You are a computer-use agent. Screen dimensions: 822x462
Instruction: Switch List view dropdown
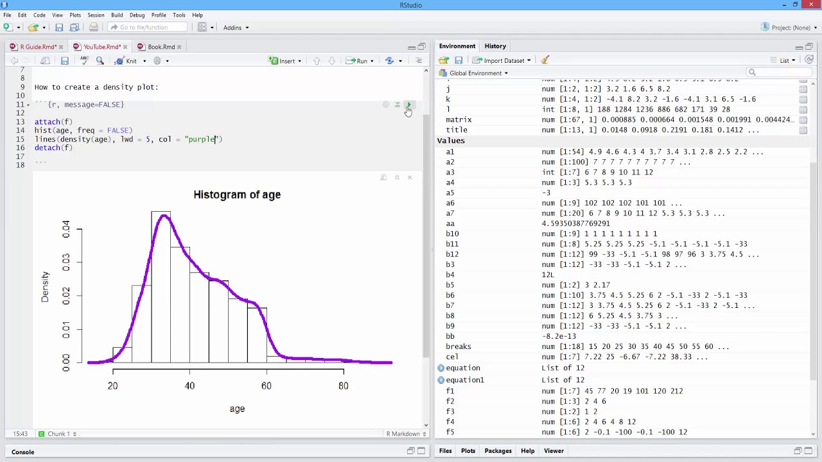(x=783, y=60)
